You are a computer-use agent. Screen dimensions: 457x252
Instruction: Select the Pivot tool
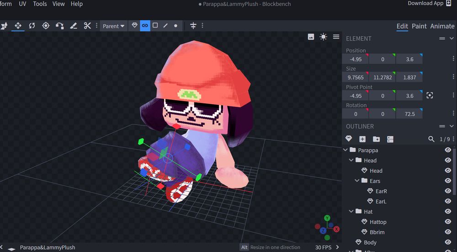coord(46,26)
